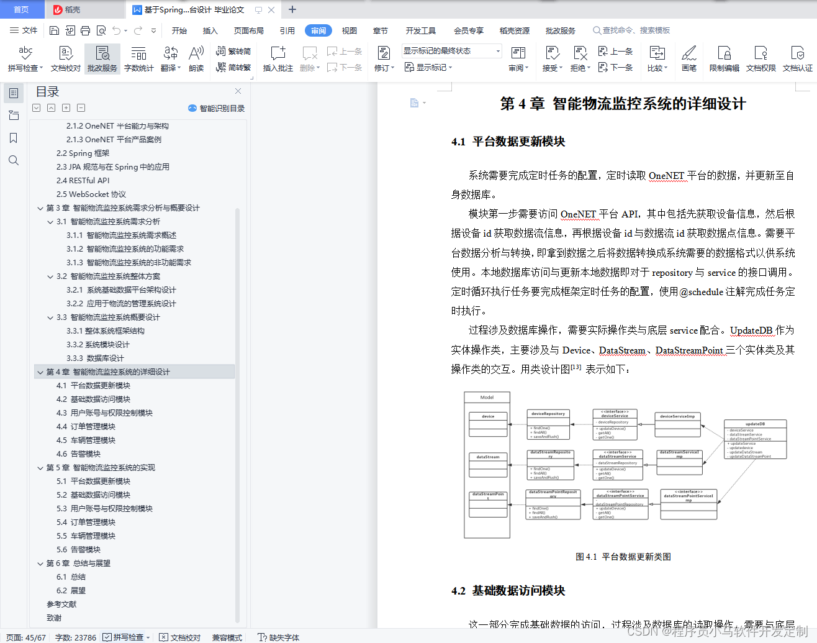This screenshot has width=817, height=643.
Task: Select the 画笔 pen tool
Action: pos(689,59)
